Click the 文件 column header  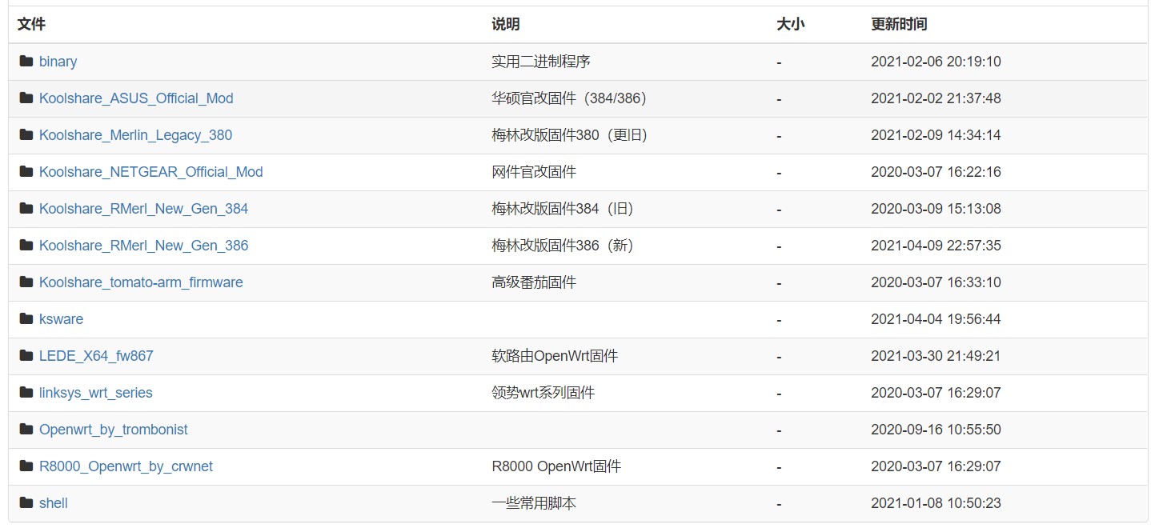[x=31, y=24]
